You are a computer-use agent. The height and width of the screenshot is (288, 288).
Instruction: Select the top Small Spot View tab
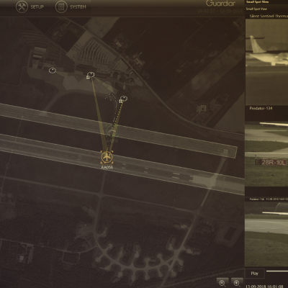[x=257, y=2]
